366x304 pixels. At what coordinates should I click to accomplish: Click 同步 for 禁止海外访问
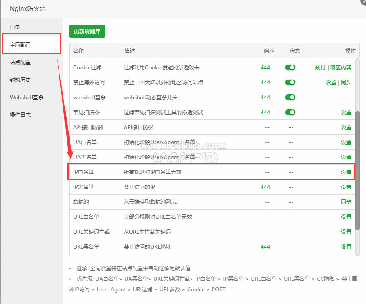tap(346, 83)
